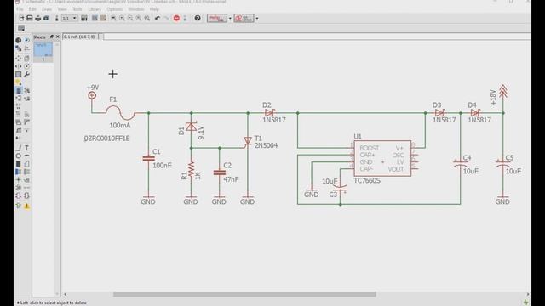Image resolution: width=545 pixels, height=306 pixels.
Task: Select the Bus tool
Action: click(x=19, y=172)
